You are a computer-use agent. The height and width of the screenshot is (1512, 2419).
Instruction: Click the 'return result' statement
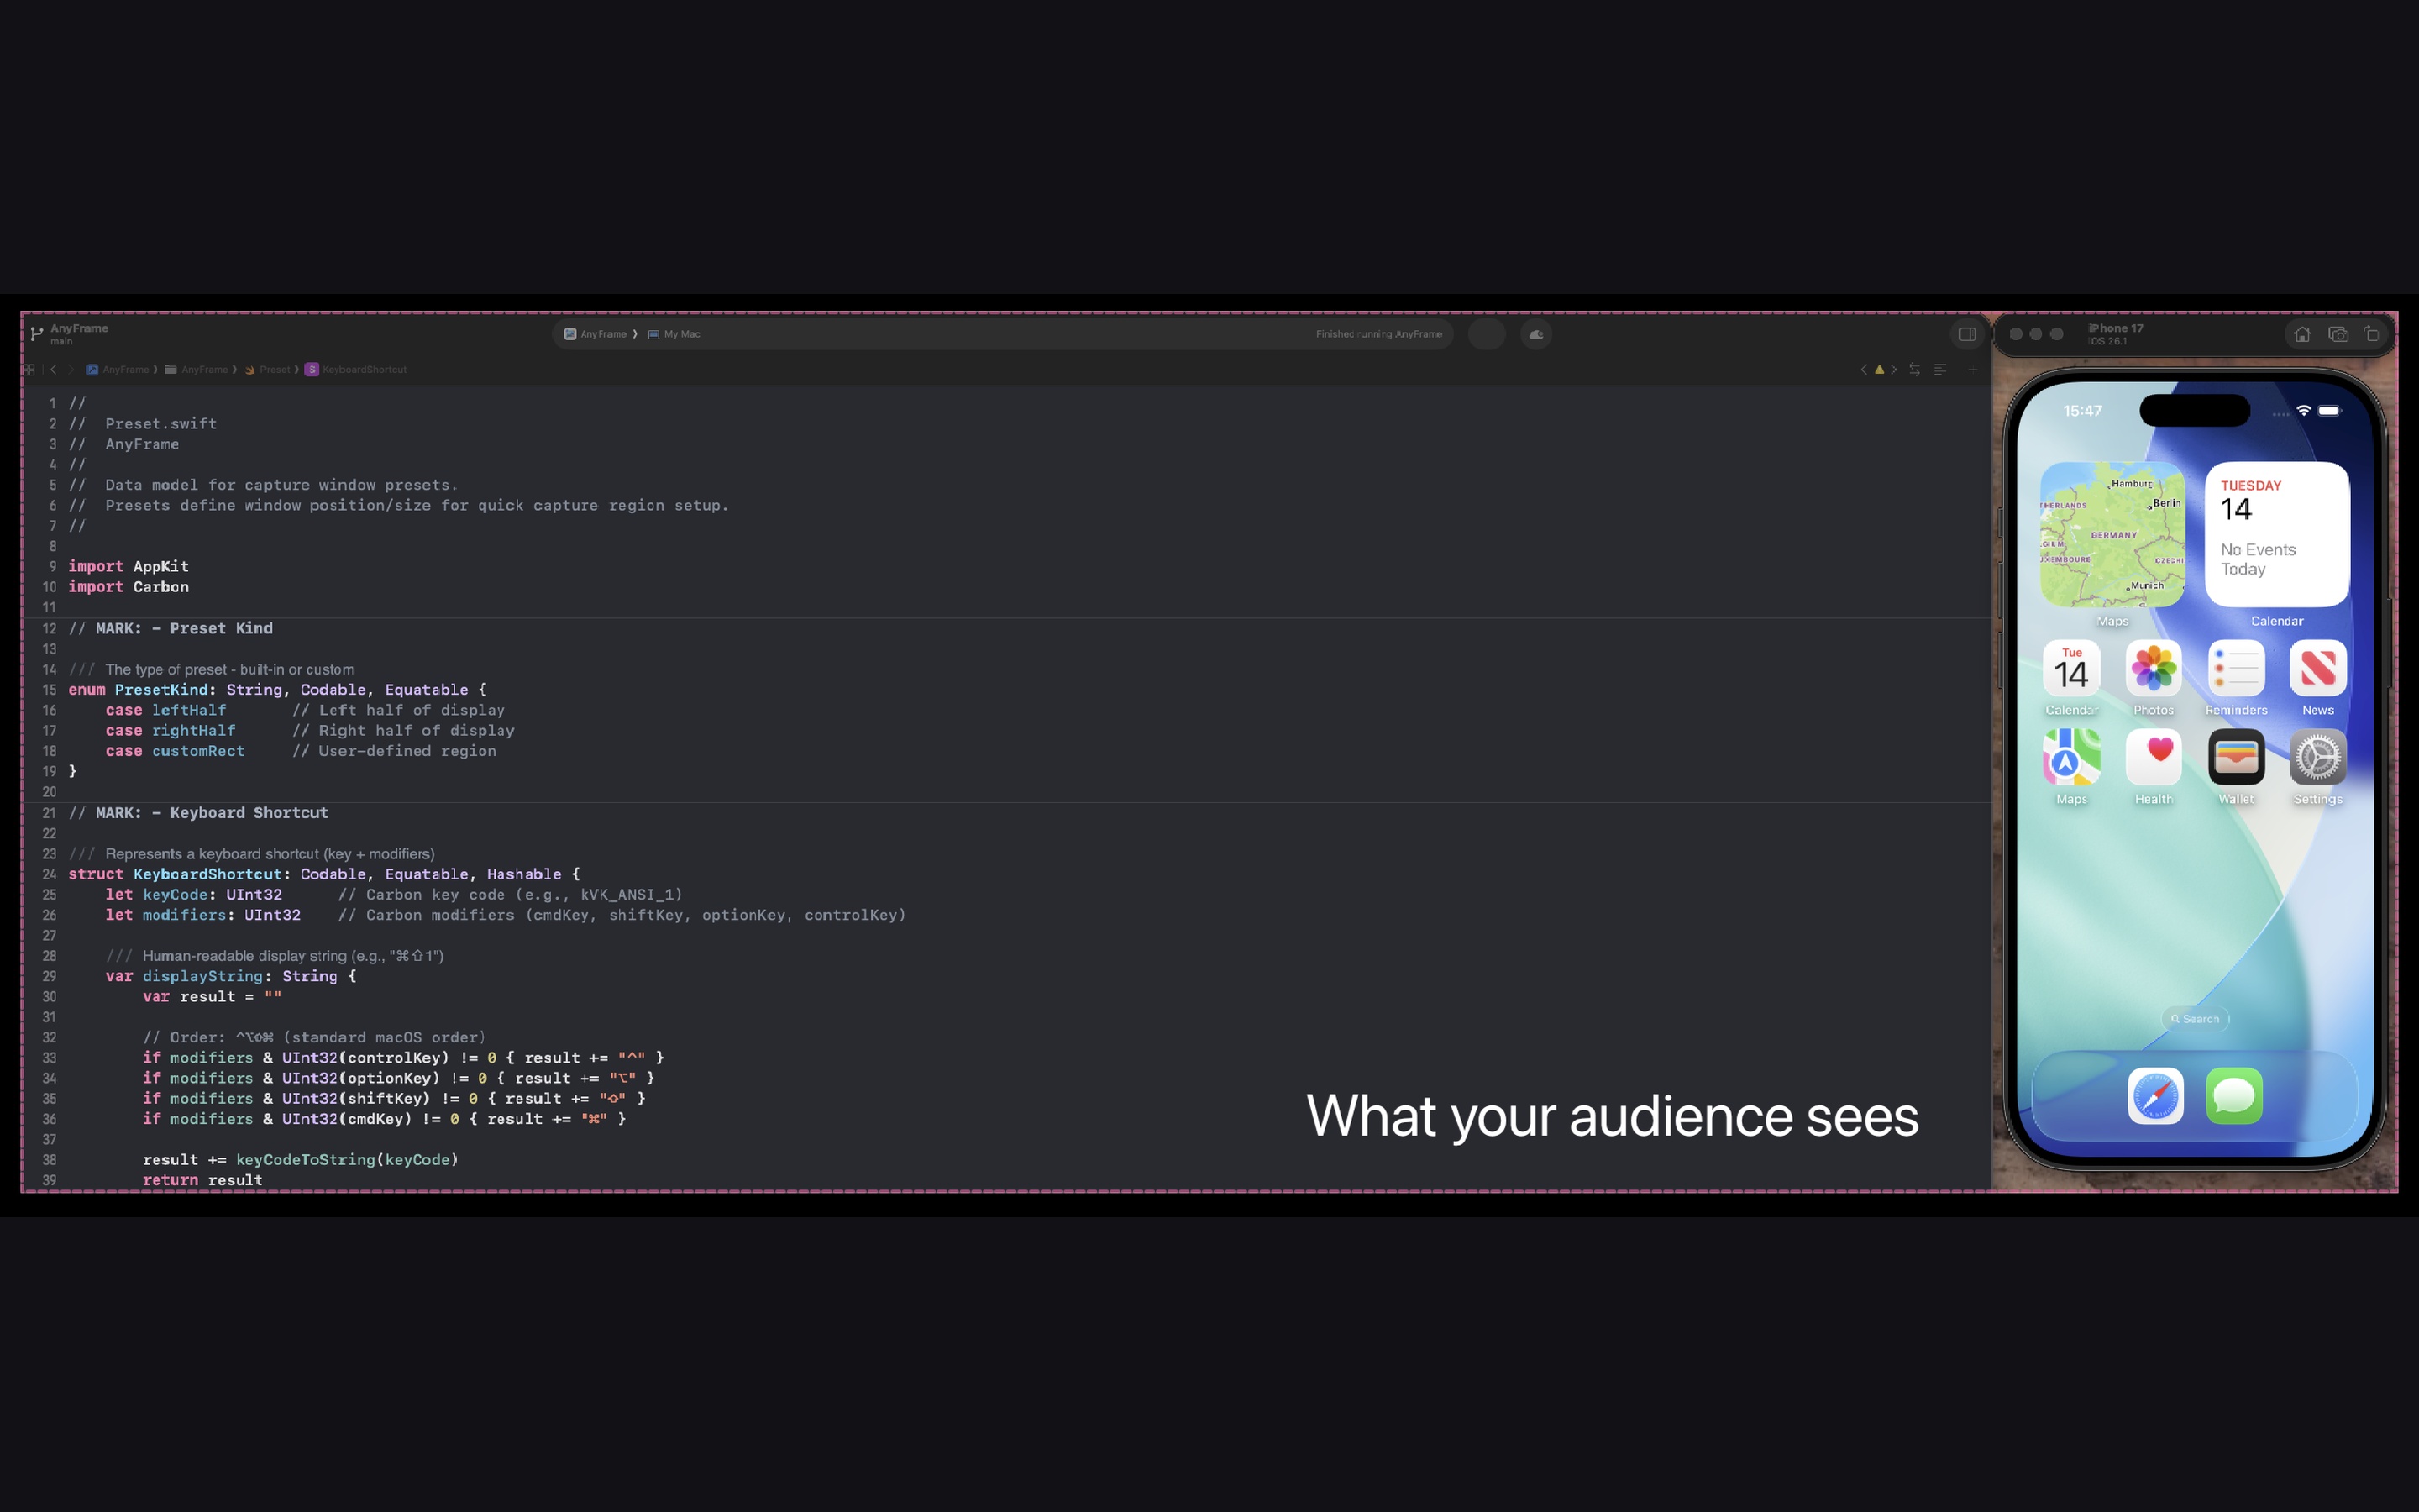pos(203,1181)
